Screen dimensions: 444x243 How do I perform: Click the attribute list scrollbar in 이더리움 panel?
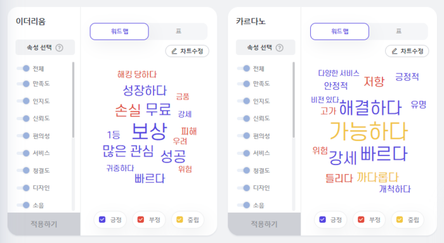click(74, 100)
